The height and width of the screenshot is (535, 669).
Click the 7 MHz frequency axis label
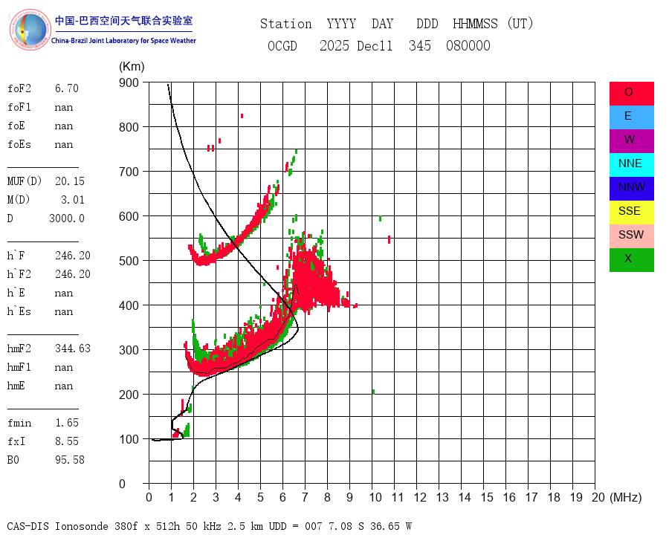[x=305, y=497]
